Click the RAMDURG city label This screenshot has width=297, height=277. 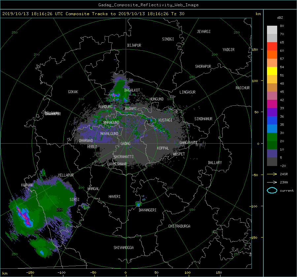pos(105,107)
